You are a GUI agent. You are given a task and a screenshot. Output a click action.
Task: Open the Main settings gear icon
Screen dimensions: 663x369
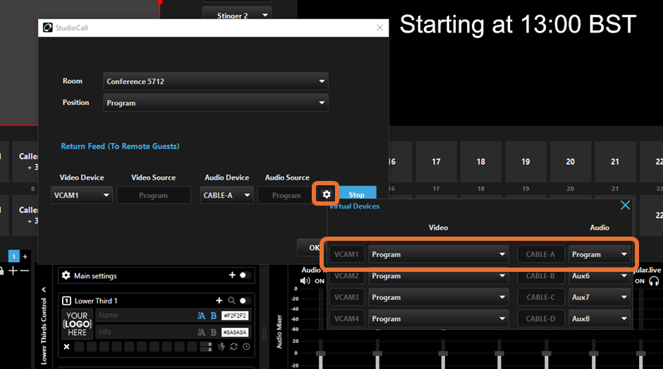coord(66,275)
